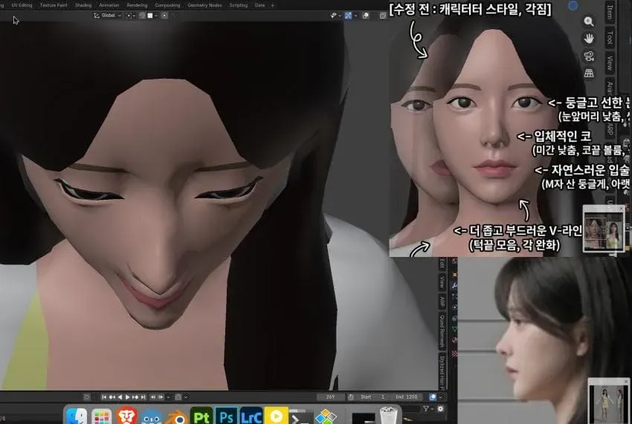Expand object visibility selectability dropdown

click(x=340, y=16)
